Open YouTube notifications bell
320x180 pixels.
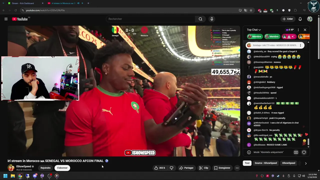pos(300,19)
